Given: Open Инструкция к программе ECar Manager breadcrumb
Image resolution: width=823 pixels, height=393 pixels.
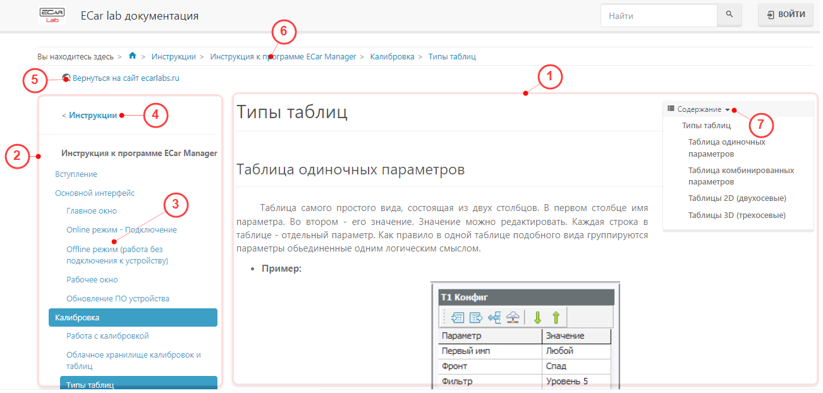Looking at the screenshot, I should pyautogui.click(x=283, y=56).
